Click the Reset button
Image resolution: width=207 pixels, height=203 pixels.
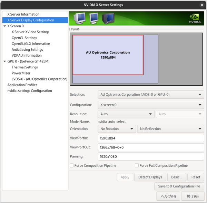click(196, 177)
